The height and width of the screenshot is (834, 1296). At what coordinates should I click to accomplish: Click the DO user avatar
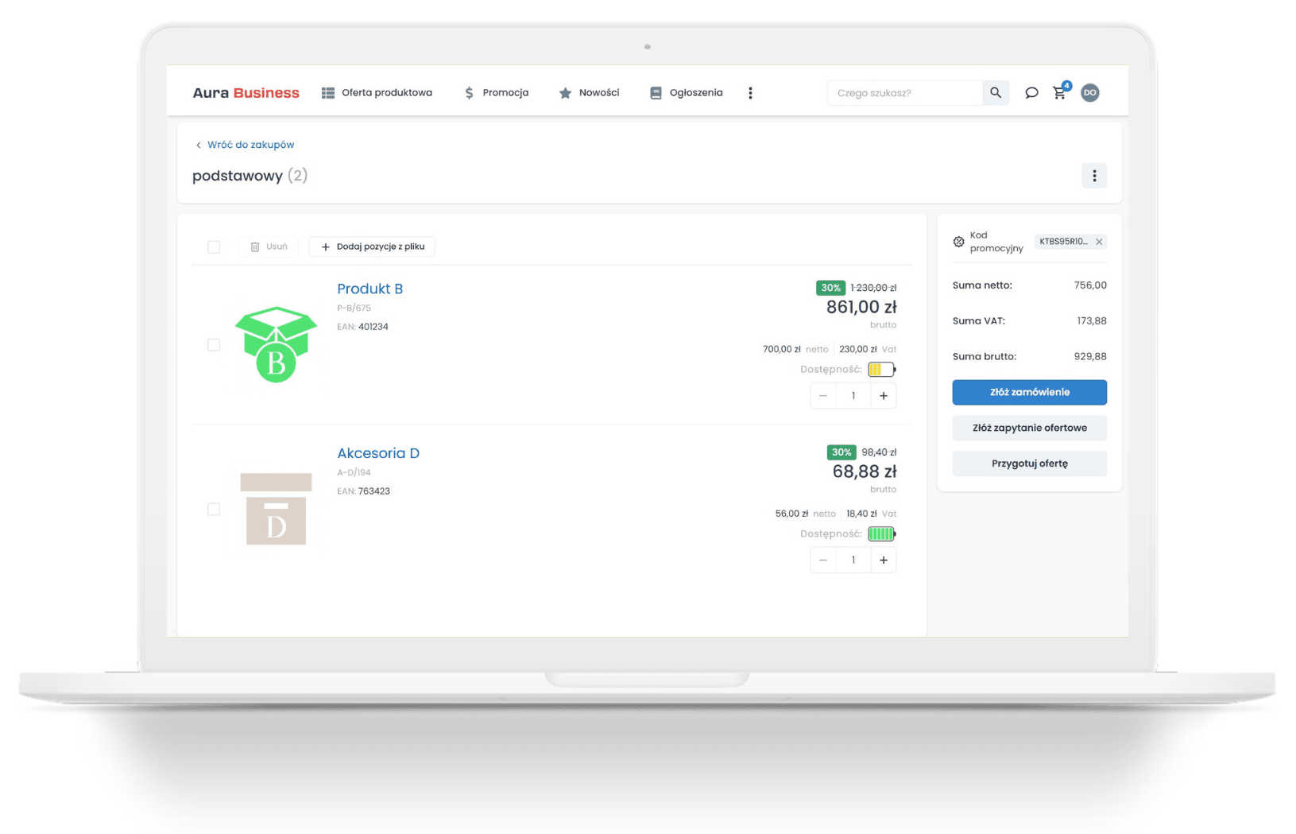point(1089,93)
